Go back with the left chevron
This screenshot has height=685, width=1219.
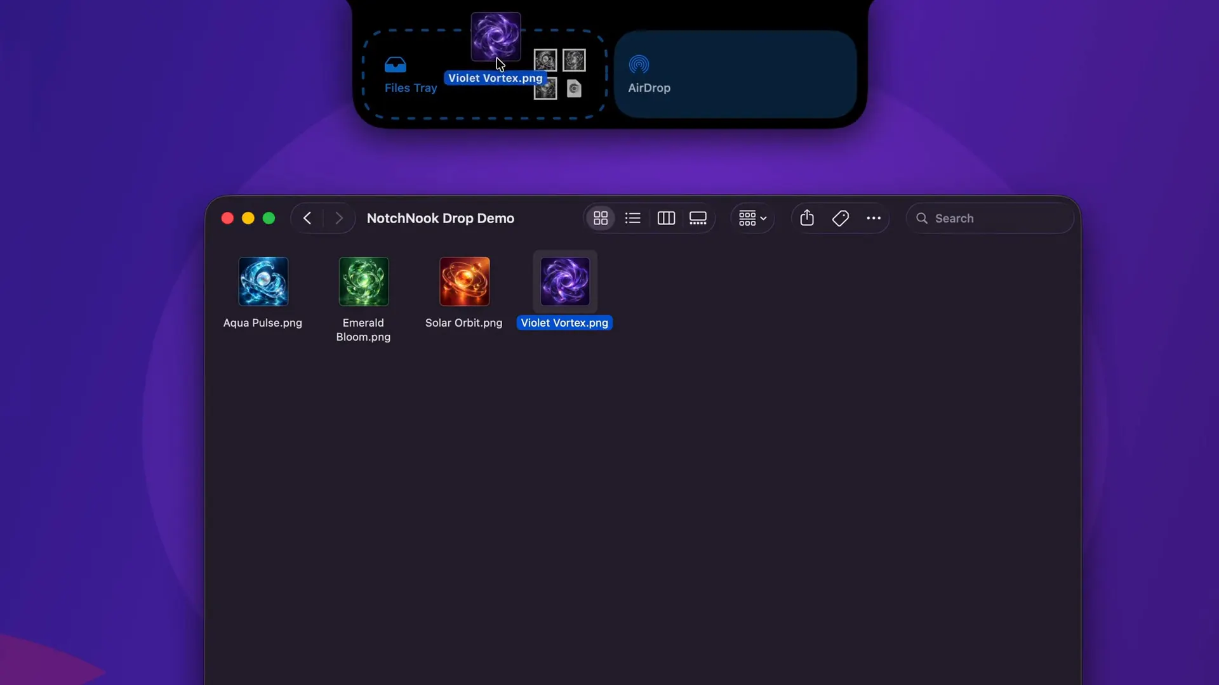(307, 218)
